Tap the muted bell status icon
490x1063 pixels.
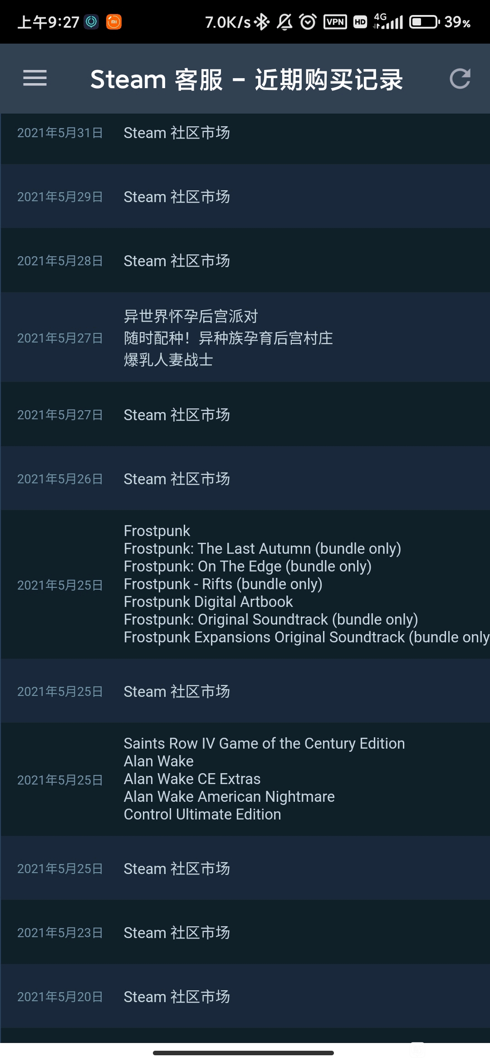tap(285, 22)
